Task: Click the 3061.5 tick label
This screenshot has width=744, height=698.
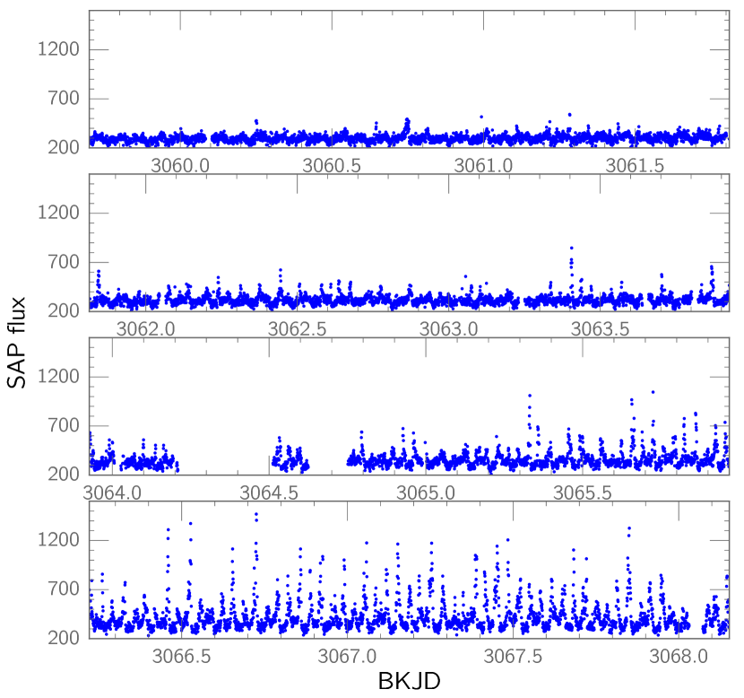Action: tap(635, 166)
